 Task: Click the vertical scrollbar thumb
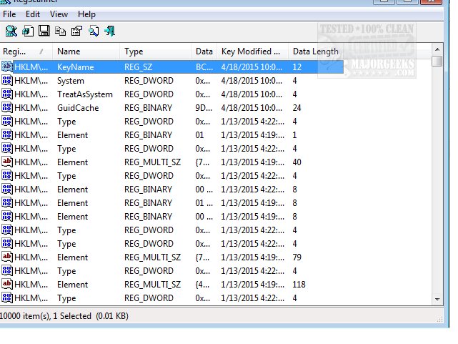(x=437, y=61)
